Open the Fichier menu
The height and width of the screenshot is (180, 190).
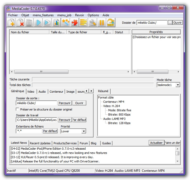coord(13,15)
